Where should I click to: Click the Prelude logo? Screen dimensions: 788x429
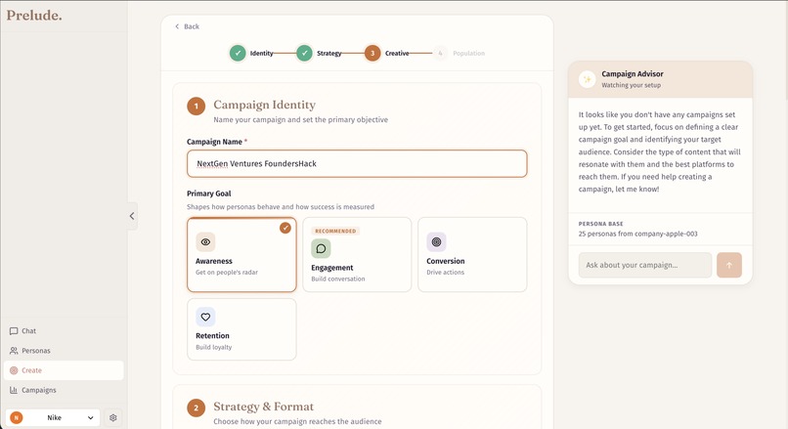(34, 16)
